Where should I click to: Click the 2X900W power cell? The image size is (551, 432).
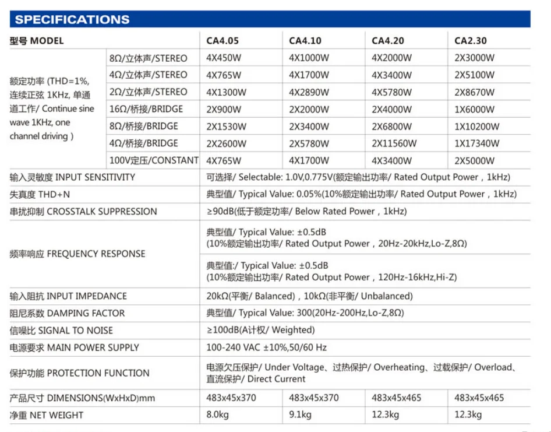[224, 110]
